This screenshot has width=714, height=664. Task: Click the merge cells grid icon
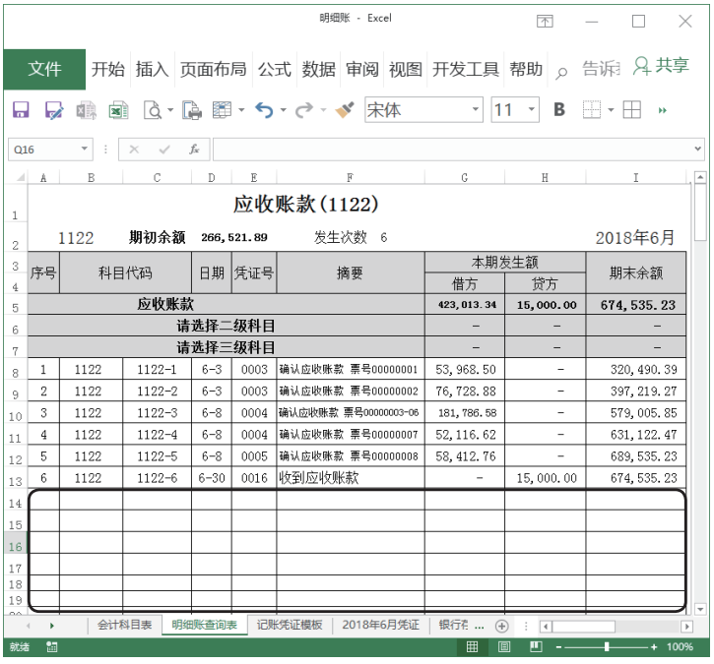point(631,109)
